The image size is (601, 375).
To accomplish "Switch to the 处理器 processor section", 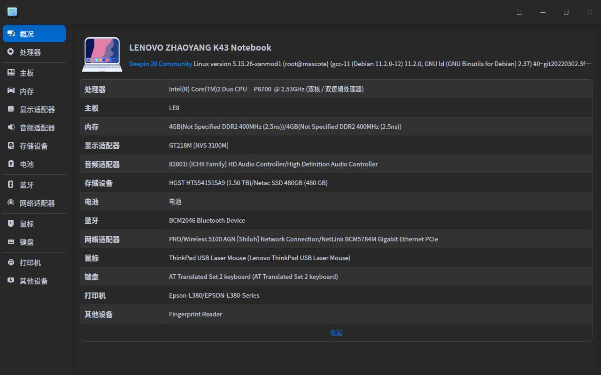I will coord(30,52).
